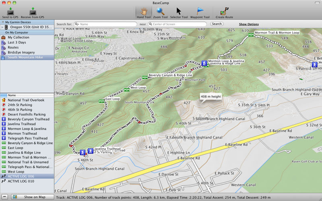This screenshot has width=322, height=201.
Task: Click the Oregon 550t device icon
Action: [6, 27]
